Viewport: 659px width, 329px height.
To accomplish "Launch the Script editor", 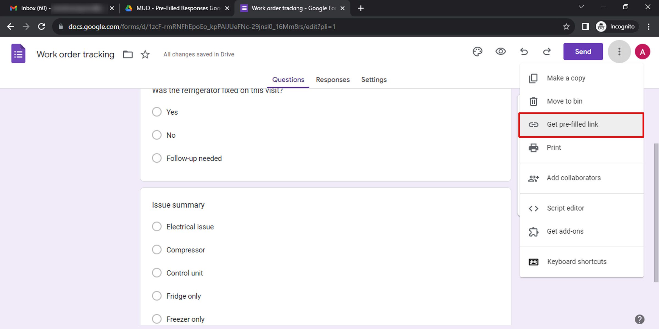I will point(565,208).
